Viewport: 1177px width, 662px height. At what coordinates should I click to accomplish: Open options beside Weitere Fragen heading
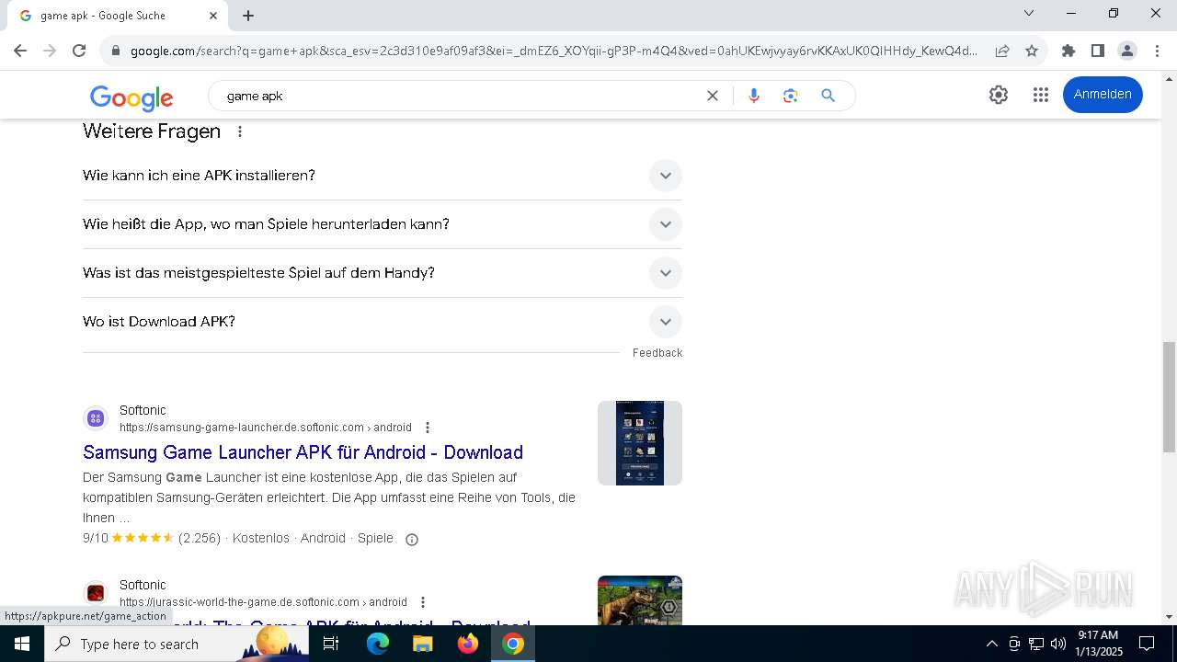coord(240,131)
